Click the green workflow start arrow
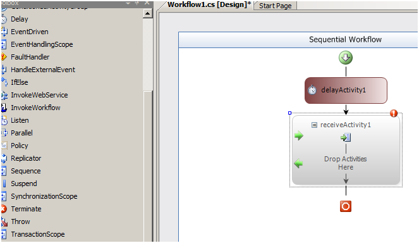Viewport: 419px width, 243px height. pyautogui.click(x=346, y=58)
